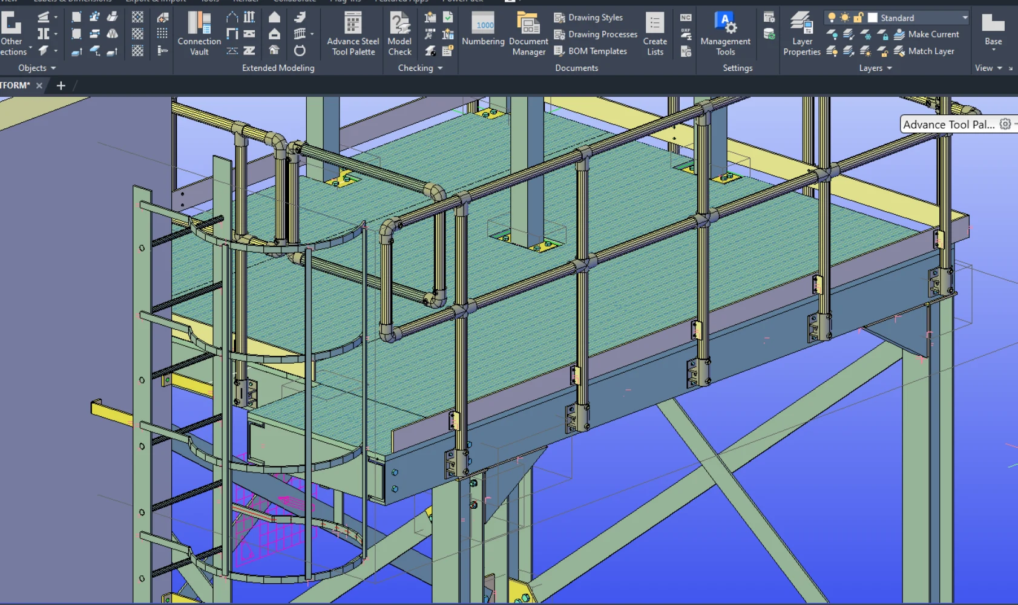This screenshot has height=605, width=1018.
Task: Click the steel check marker icon
Action: [x=430, y=51]
